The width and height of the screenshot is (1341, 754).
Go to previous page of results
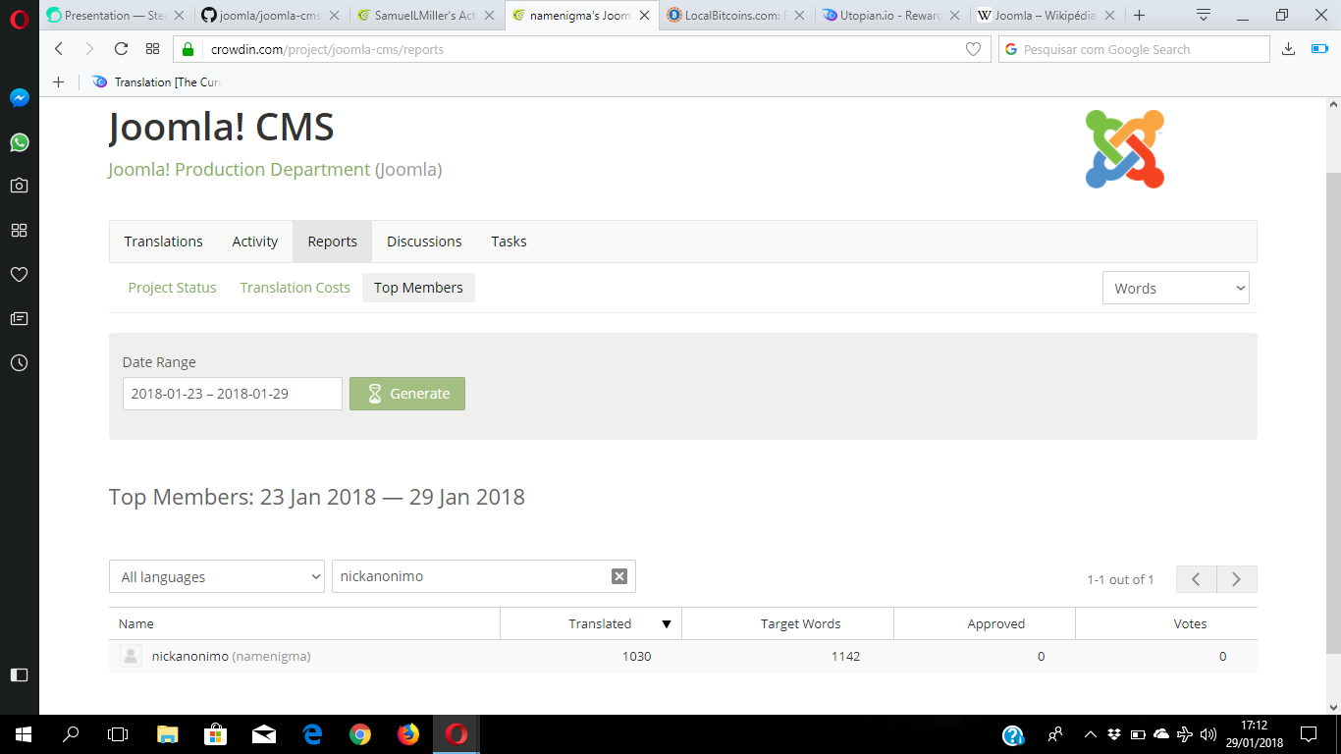[1197, 579]
